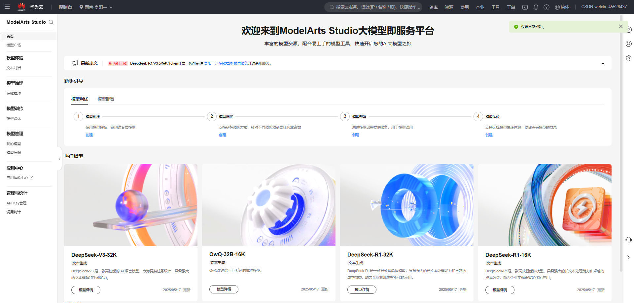634x303 pixels.
Task: Open the customer service headset icon
Action: [x=629, y=240]
